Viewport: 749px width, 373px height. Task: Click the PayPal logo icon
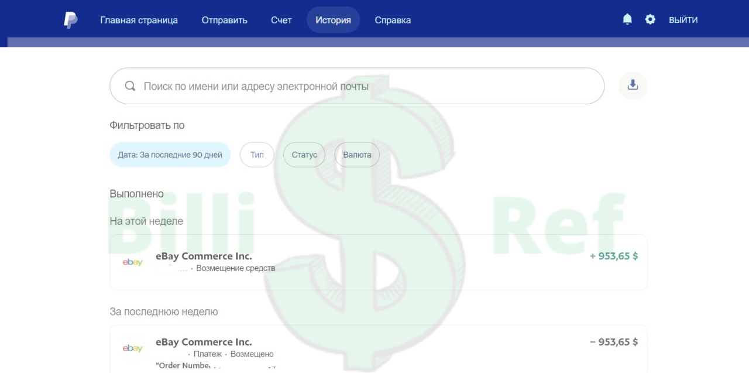70,20
